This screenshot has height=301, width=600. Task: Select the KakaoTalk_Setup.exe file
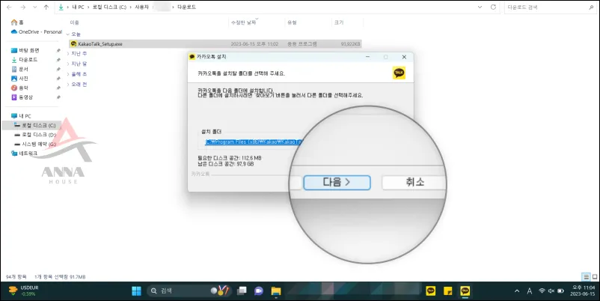[215, 44]
